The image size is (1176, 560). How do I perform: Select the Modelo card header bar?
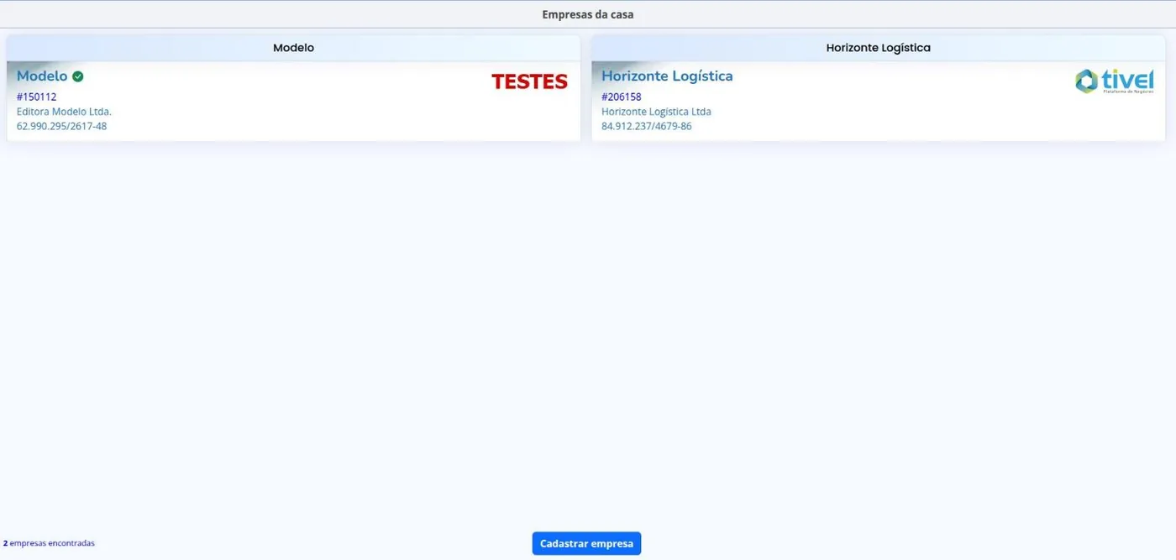pos(293,48)
